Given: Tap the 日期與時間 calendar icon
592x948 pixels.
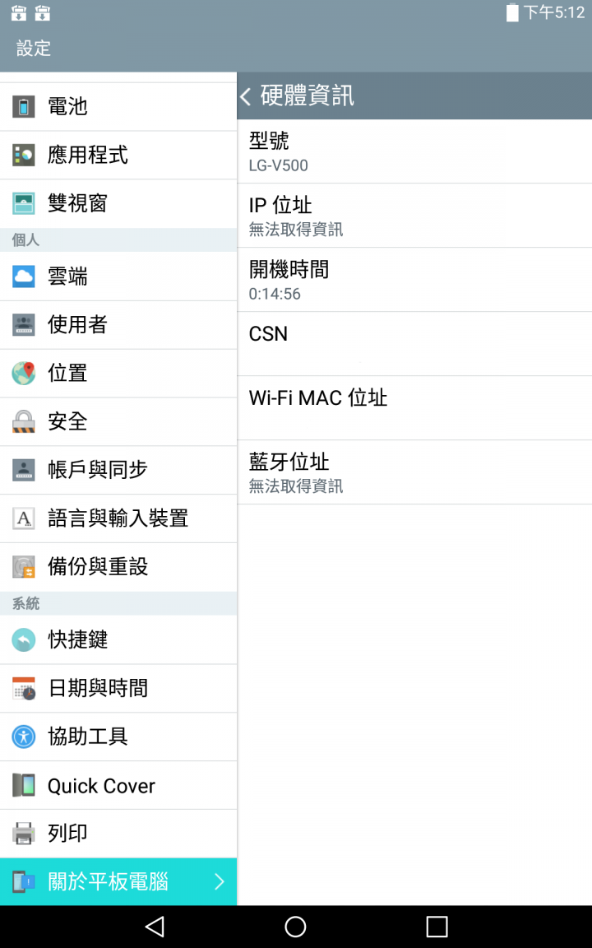Looking at the screenshot, I should (24, 688).
